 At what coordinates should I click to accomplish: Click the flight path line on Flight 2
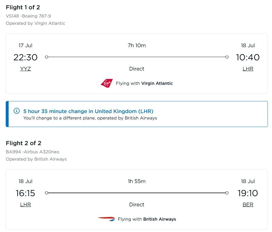137,193
